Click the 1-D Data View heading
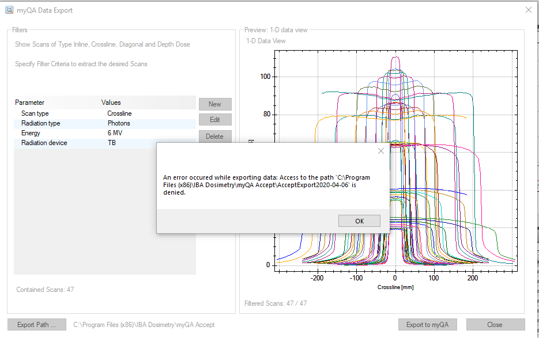Screen dimensions: 539x338 (266, 41)
